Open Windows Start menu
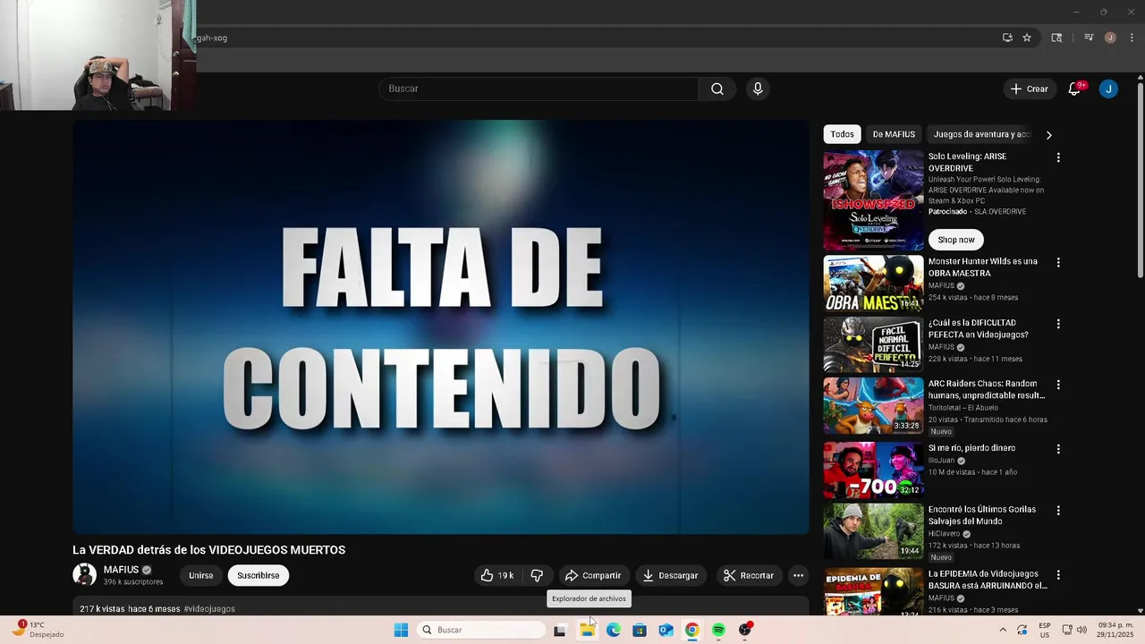The height and width of the screenshot is (644, 1145). (401, 630)
